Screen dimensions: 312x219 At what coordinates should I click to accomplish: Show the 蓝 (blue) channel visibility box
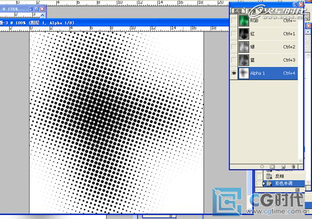(234, 60)
